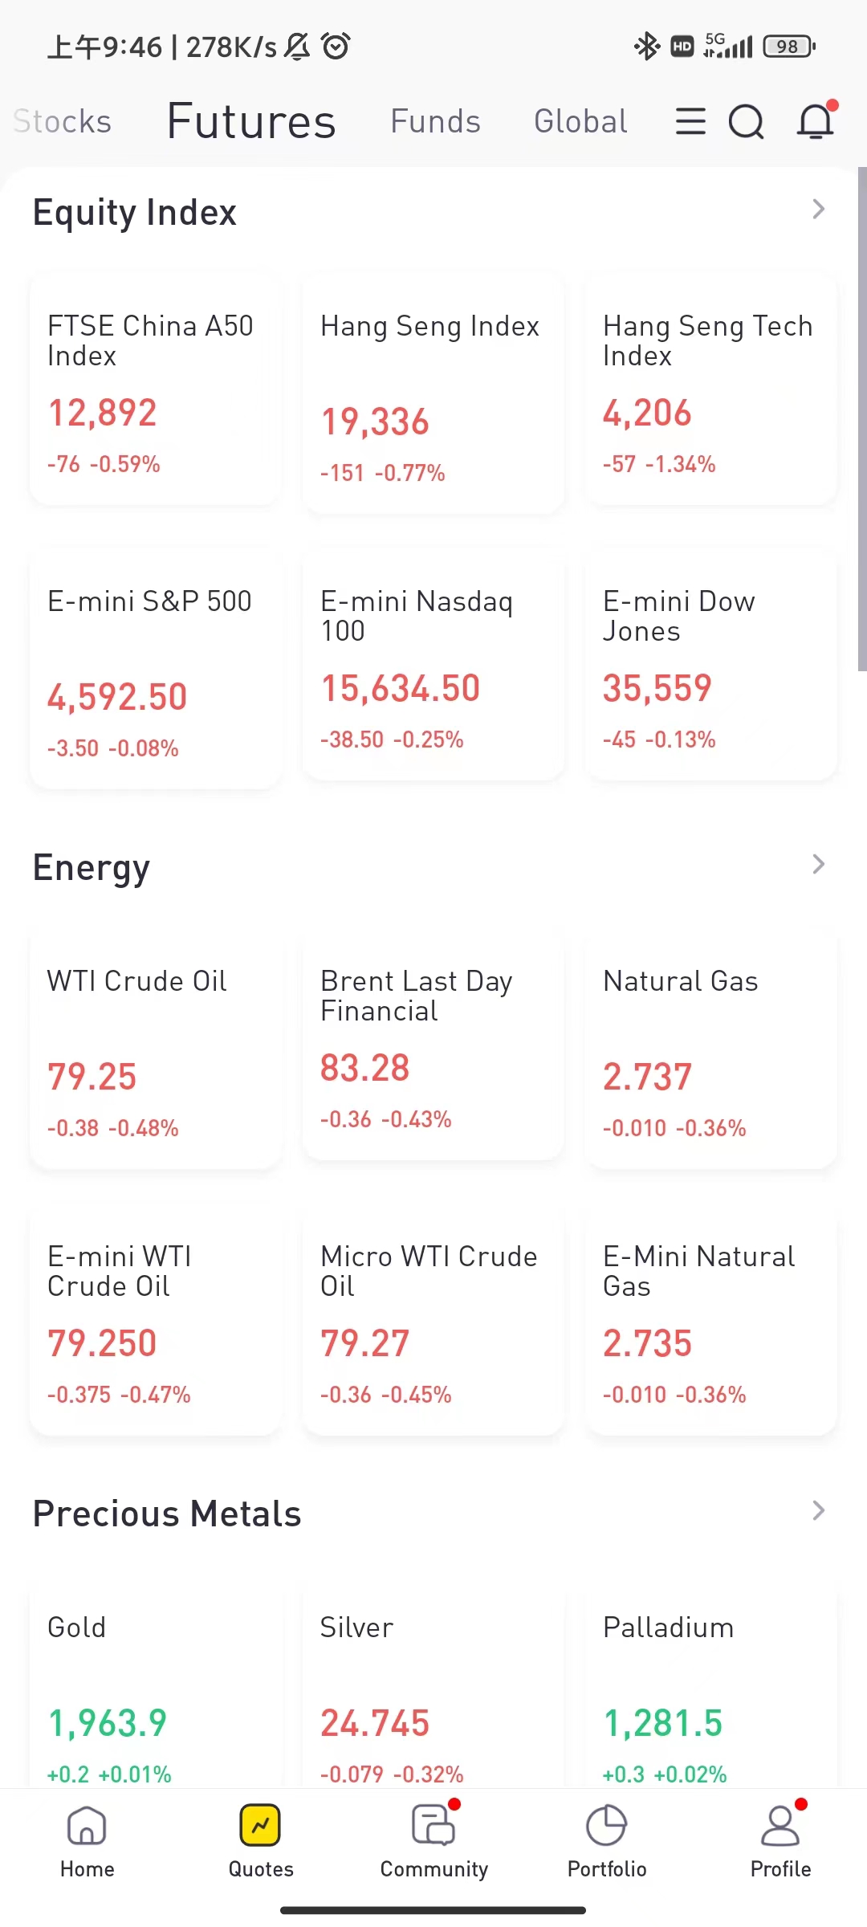Switch to the Funds tab
The width and height of the screenshot is (867, 1927).
pyautogui.click(x=435, y=122)
